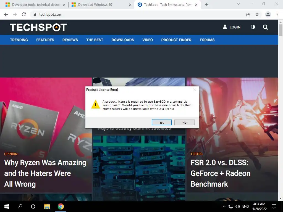Open the TRENDING menu
This screenshot has width=283, height=212.
point(19,40)
